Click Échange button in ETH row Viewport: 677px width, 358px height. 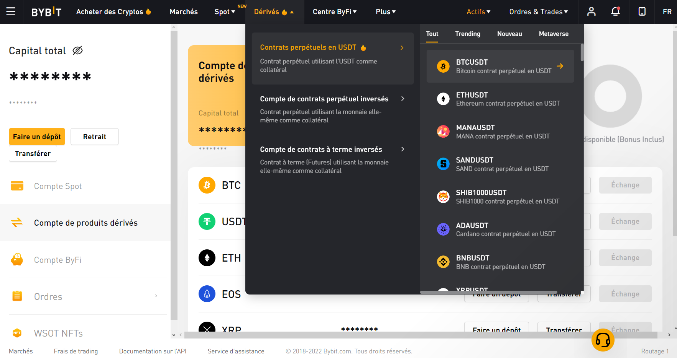[x=625, y=258]
